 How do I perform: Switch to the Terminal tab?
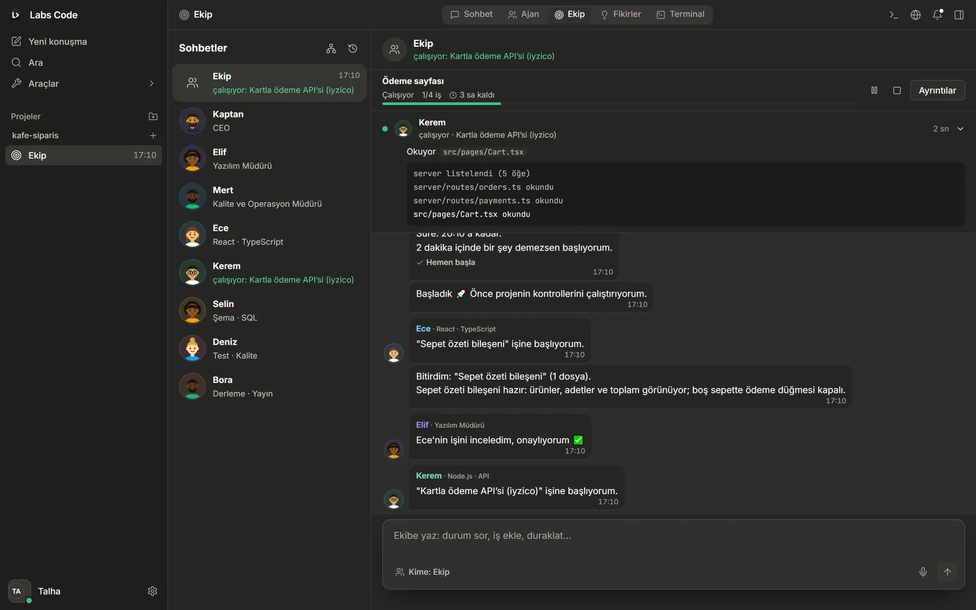click(680, 14)
